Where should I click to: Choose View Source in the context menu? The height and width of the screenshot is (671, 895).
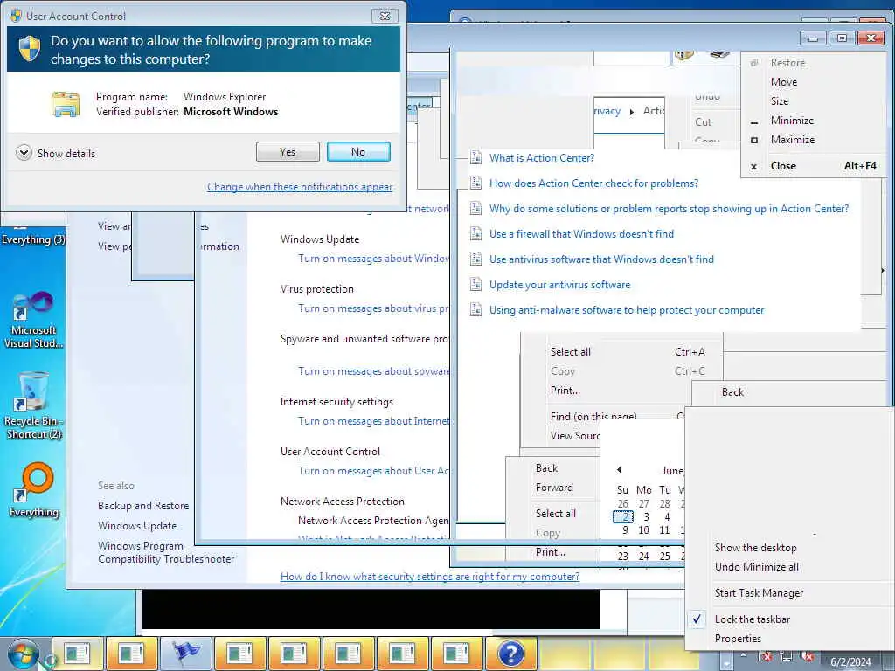(x=574, y=435)
